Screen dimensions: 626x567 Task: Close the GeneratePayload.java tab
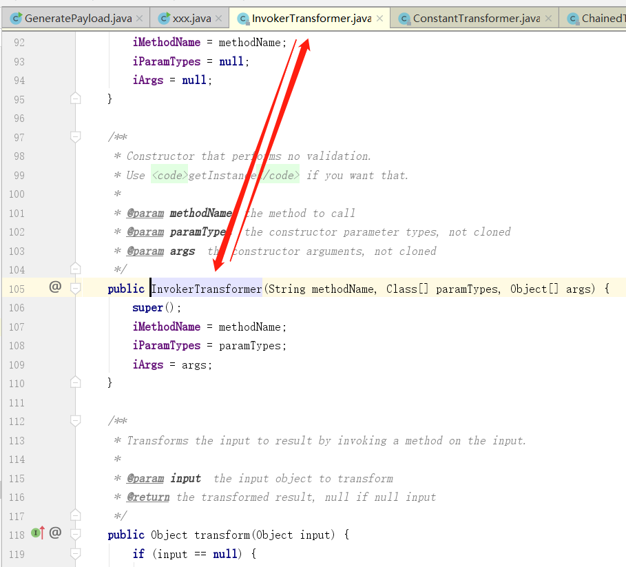[x=139, y=19]
